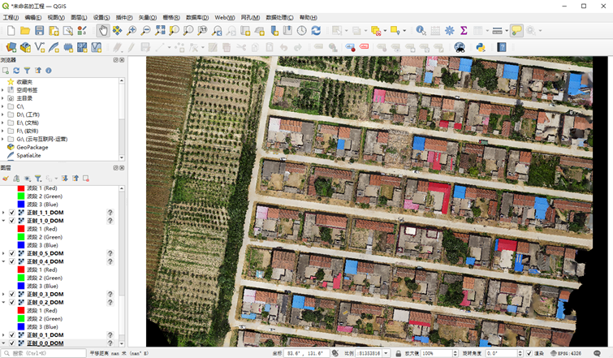Select the GeoPackage item in Browser
Image resolution: width=613 pixels, height=358 pixels.
32,148
